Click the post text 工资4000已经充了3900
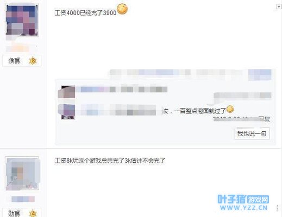This screenshot has width=282, height=217. point(85,13)
